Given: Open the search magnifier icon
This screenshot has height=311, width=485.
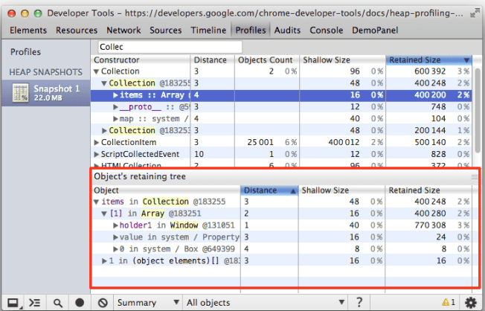Looking at the screenshot, I should point(57,303).
